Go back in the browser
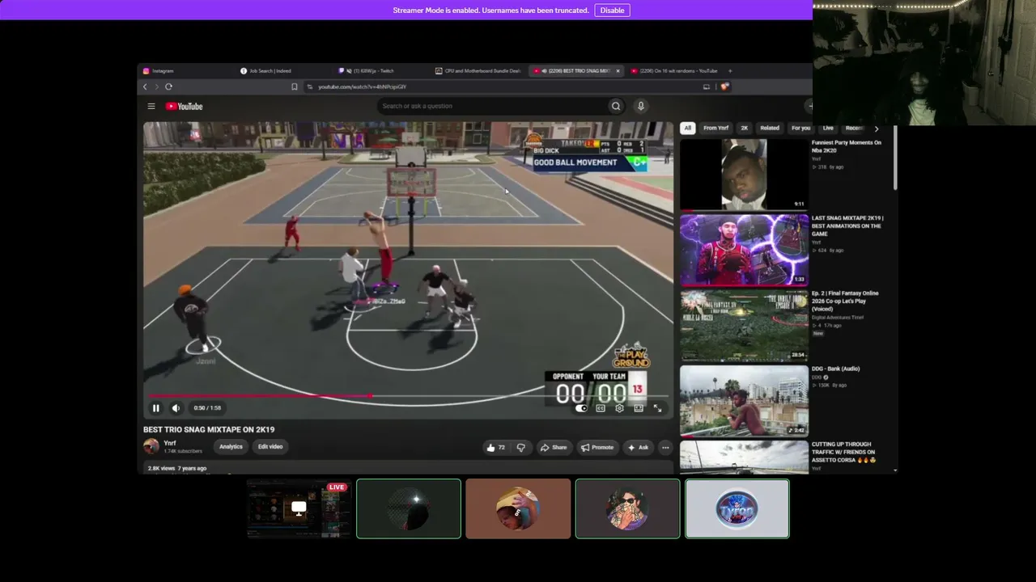Viewport: 1036px width, 582px height. [x=145, y=86]
